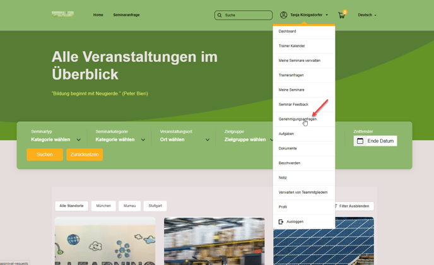Open the shopping cart icon
The height and width of the screenshot is (265, 434).
pyautogui.click(x=341, y=15)
